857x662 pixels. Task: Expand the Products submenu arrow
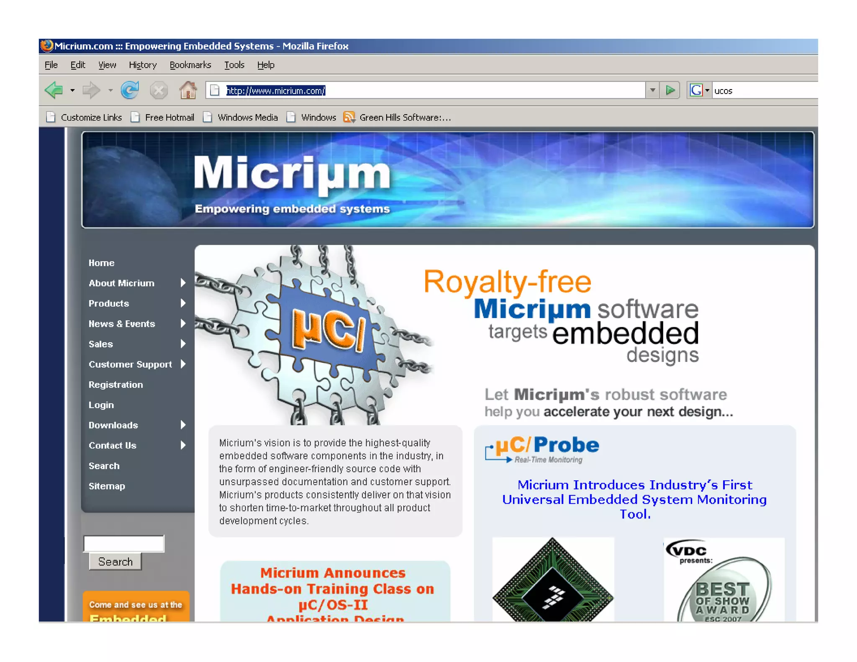click(183, 303)
